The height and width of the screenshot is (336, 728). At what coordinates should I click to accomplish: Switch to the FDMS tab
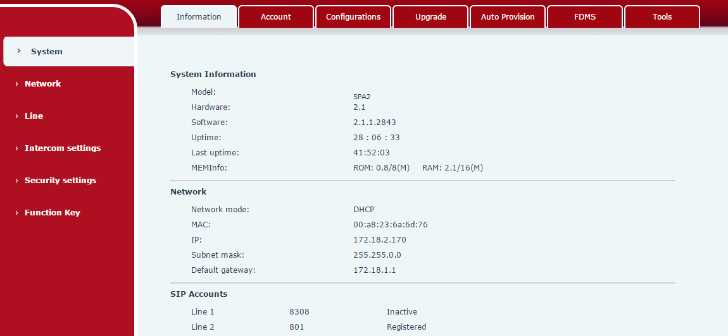click(585, 17)
